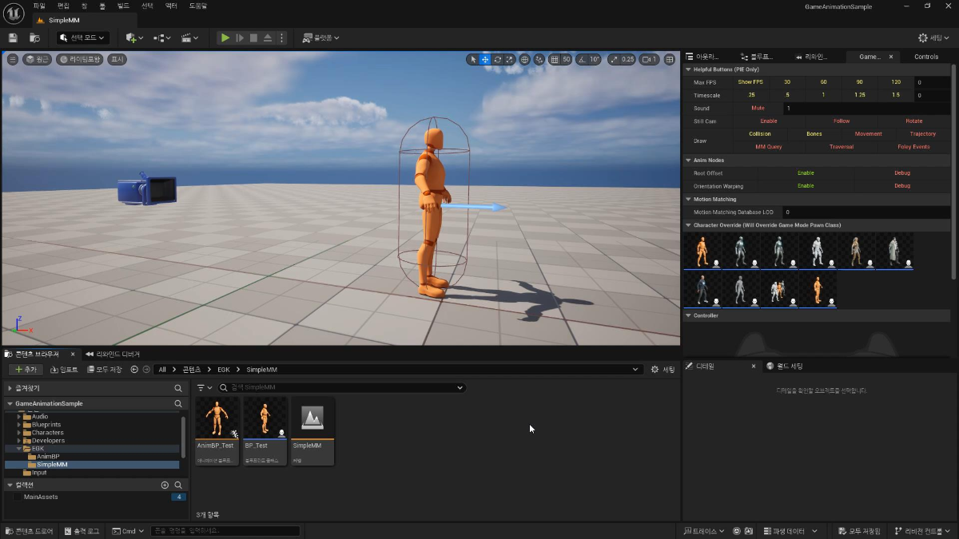Select the rotate transform tool in the viewport
The height and width of the screenshot is (539, 959).
click(497, 59)
